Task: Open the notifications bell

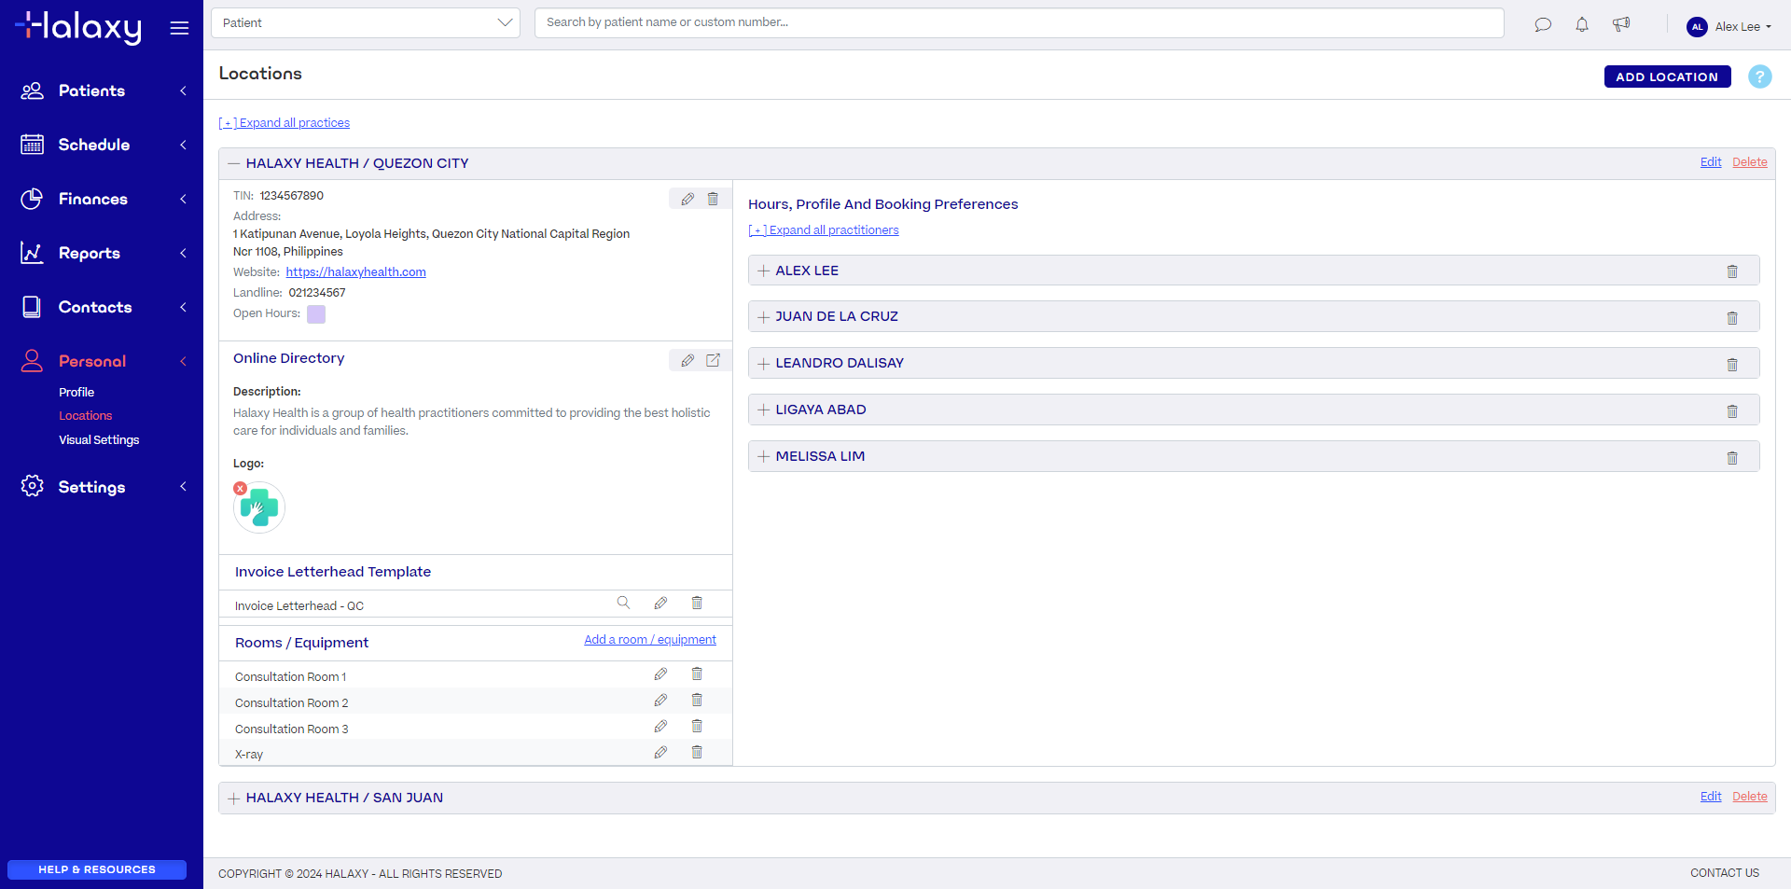Action: click(x=1582, y=25)
